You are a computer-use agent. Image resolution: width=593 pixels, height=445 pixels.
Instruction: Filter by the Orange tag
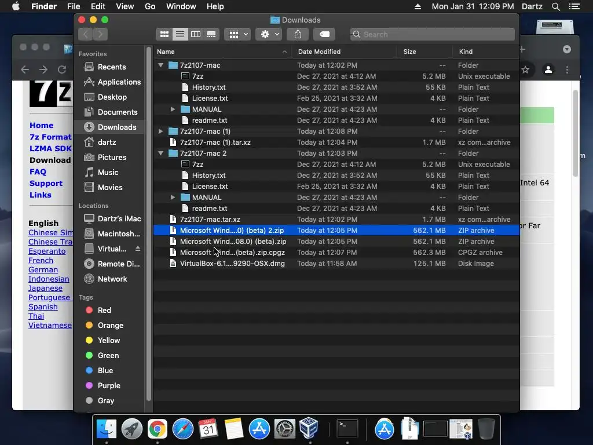[x=110, y=326]
